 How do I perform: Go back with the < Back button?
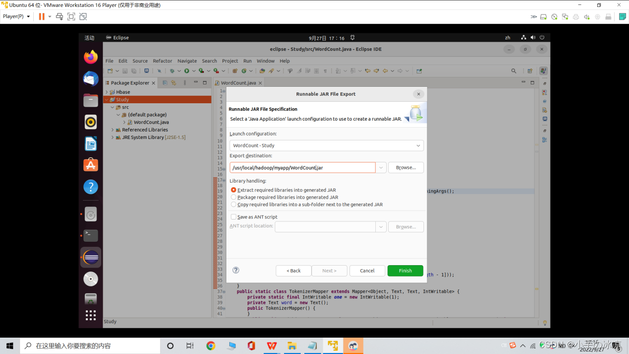[293, 271]
